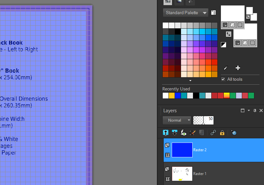Screen dimensions: 264x185
Task: Click the chain link layers icon
Action: point(213,133)
